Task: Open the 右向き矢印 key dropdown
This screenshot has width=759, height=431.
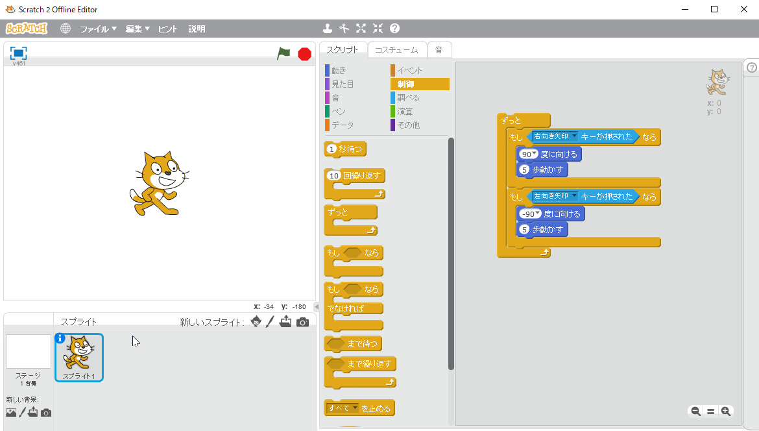Action: [x=555, y=136]
